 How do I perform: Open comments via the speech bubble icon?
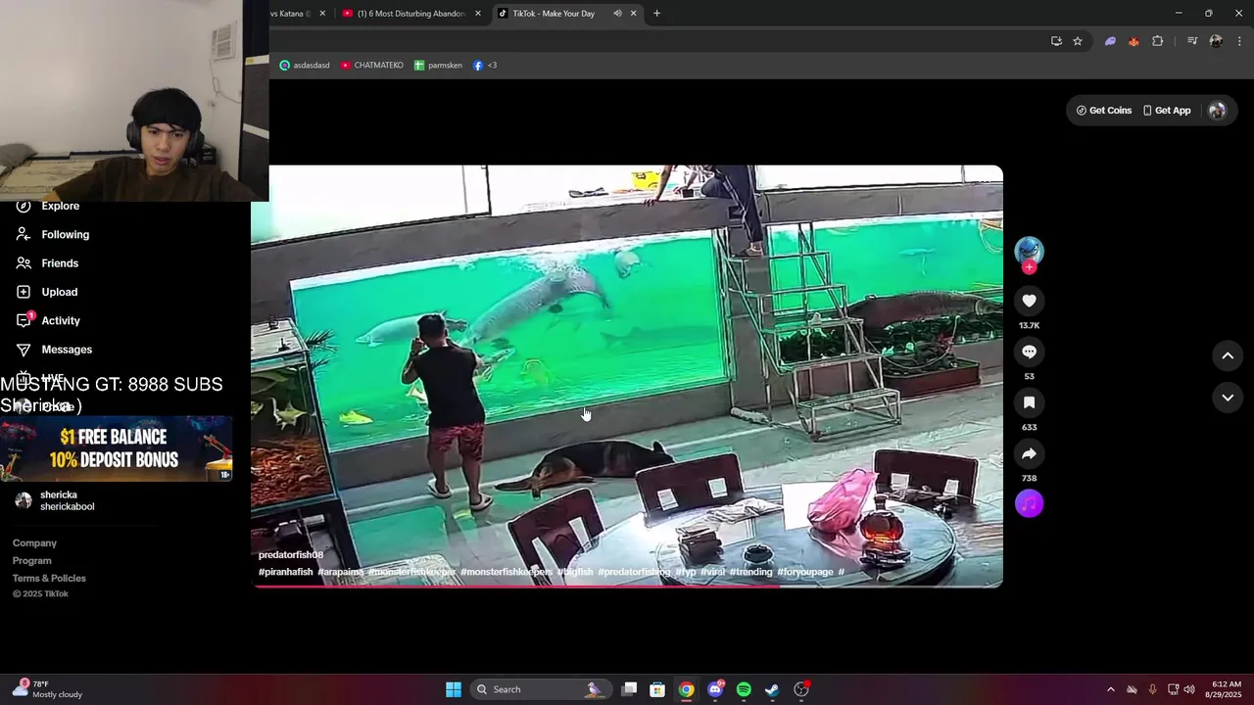tap(1029, 352)
